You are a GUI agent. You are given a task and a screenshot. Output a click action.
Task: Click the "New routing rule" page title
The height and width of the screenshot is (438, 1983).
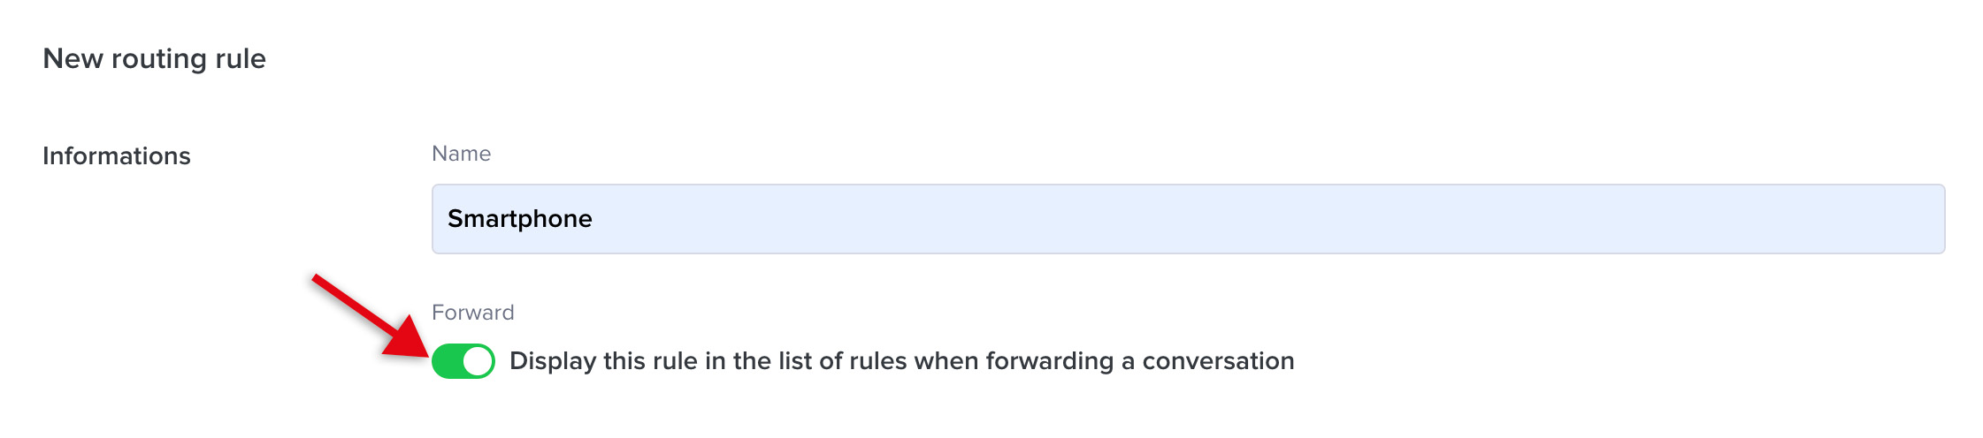point(154,59)
